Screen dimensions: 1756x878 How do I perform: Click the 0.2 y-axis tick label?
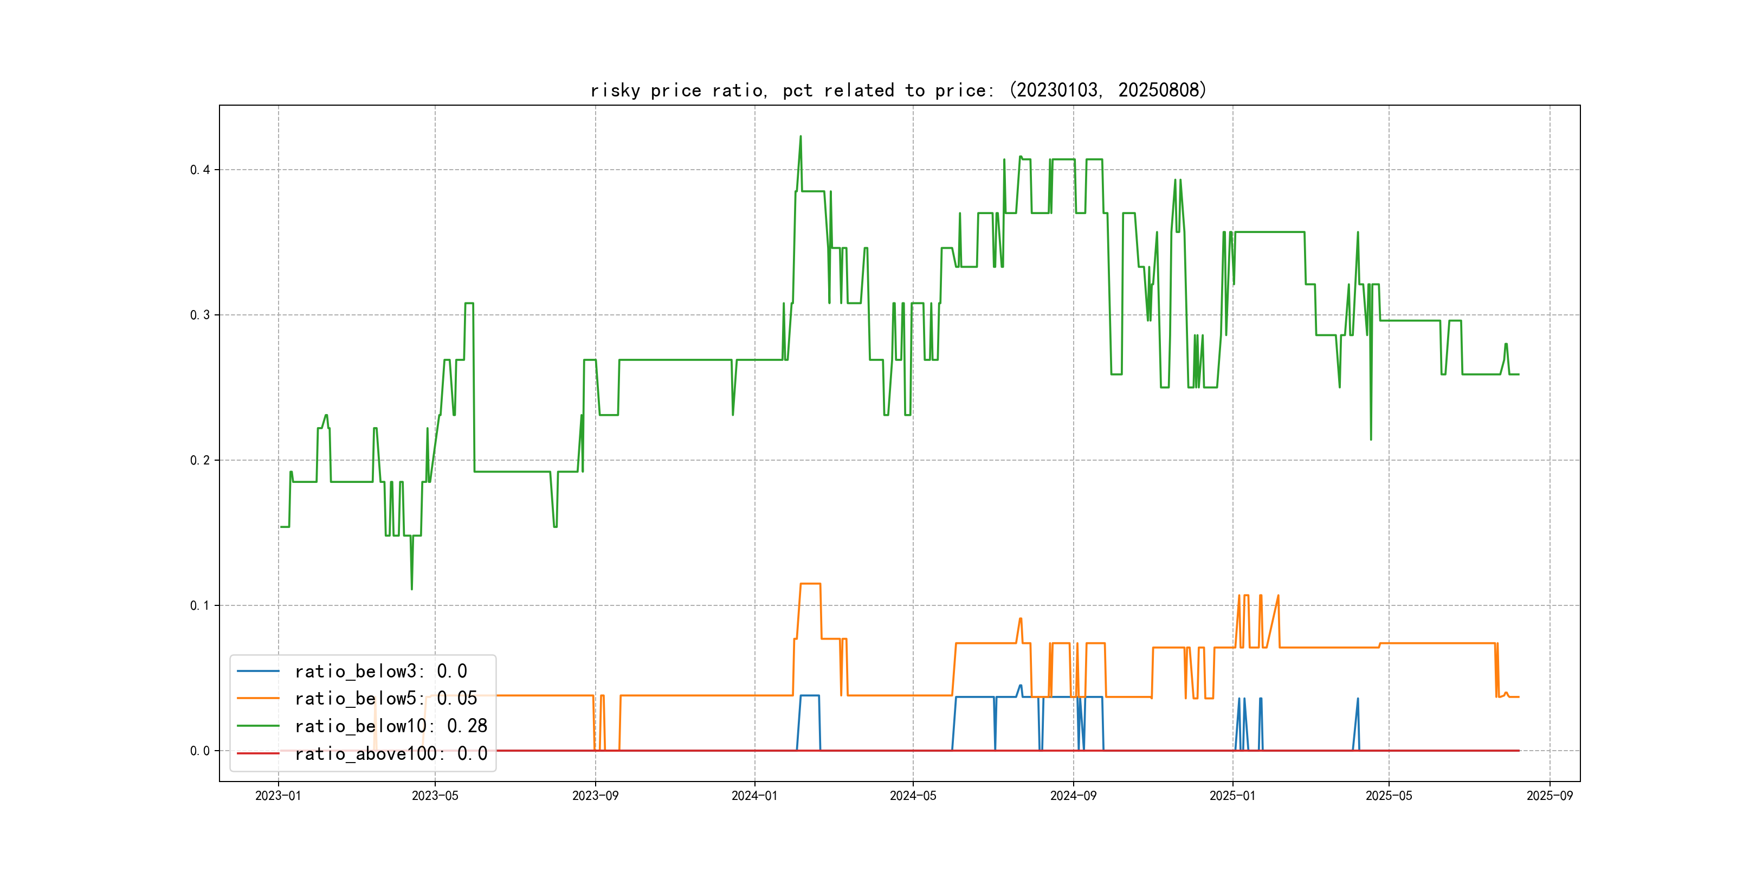click(200, 460)
